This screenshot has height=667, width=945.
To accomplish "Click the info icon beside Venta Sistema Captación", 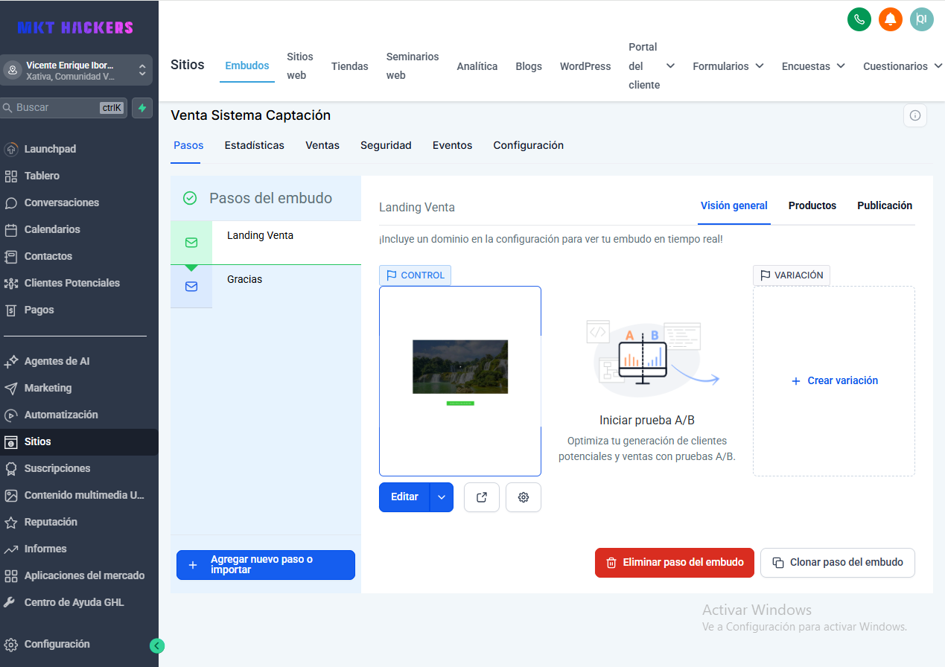I will 914,115.
